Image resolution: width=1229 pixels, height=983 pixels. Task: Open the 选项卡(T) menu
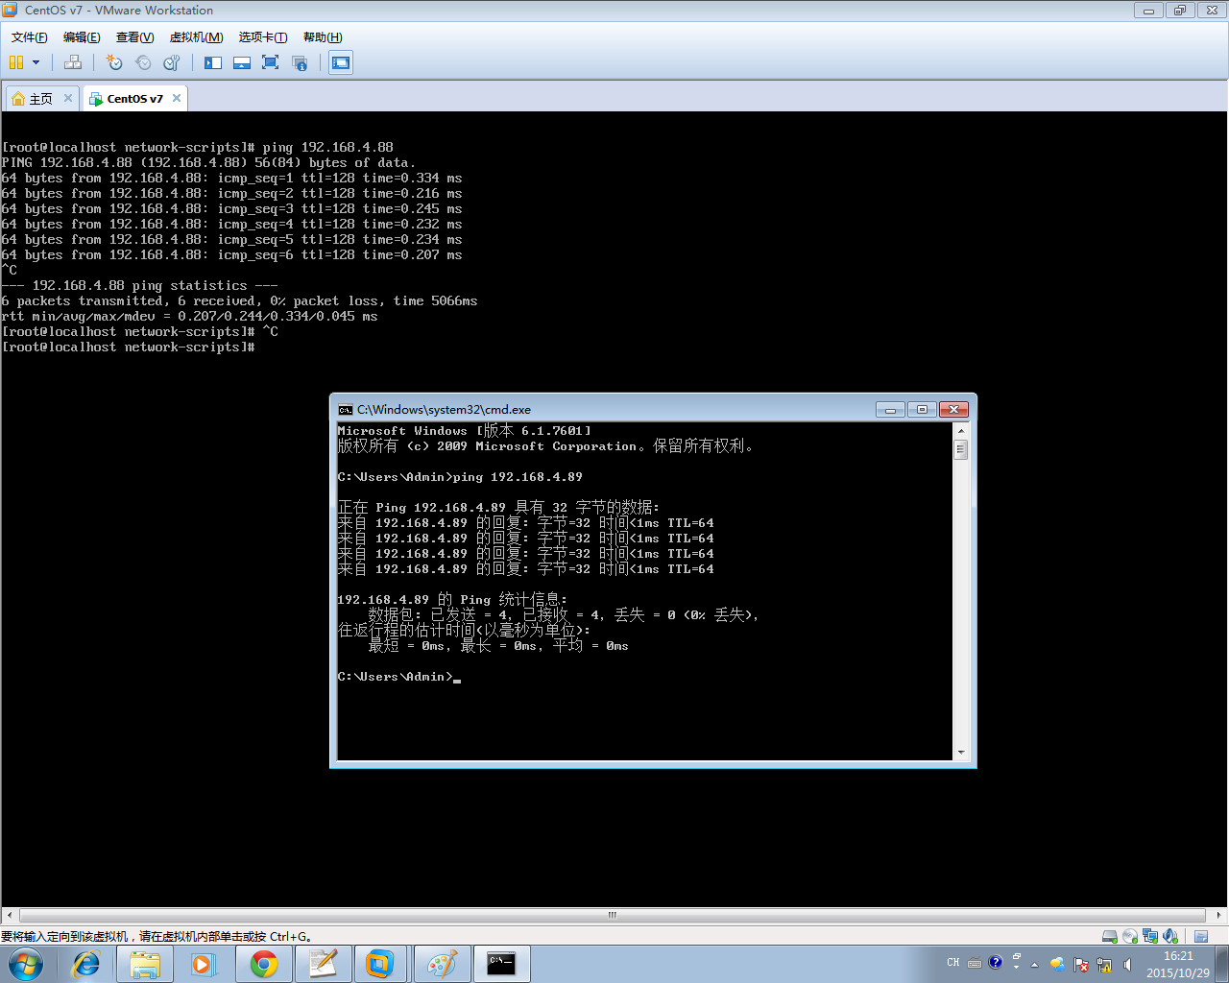(x=263, y=37)
